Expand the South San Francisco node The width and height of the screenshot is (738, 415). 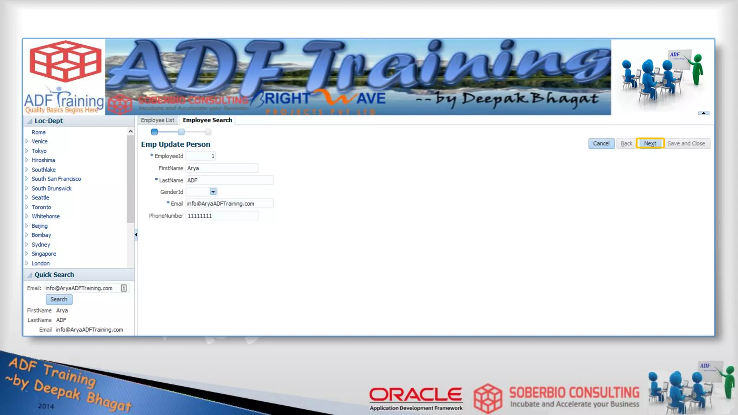(x=27, y=179)
